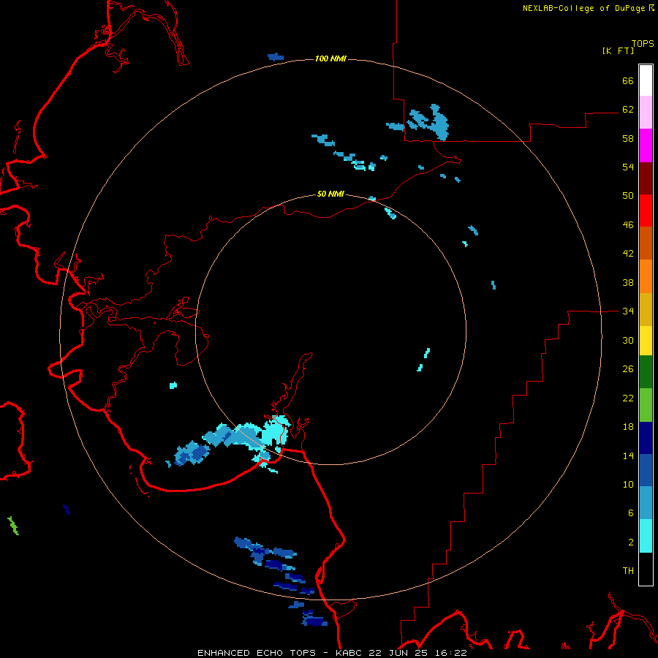Viewport: 658px width, 658px height.
Task: Click the light pink legend swatch
Action: coord(646,113)
